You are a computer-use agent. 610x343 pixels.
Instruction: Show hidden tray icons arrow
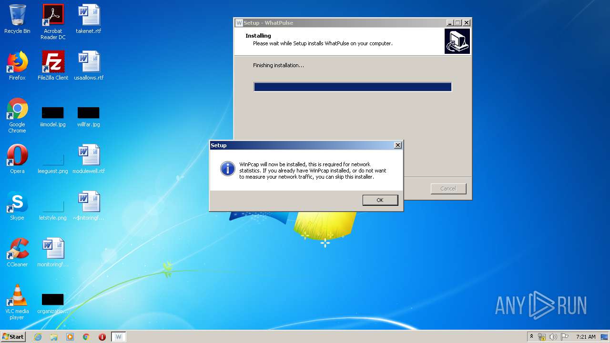[x=532, y=336]
